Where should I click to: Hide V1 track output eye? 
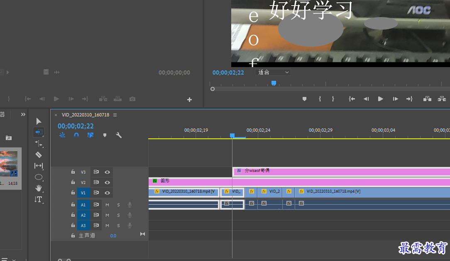coord(108,193)
